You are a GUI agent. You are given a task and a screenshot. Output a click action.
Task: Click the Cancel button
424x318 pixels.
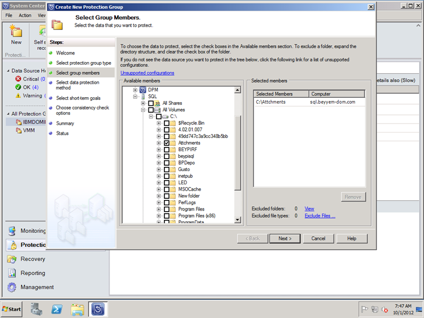tap(318, 238)
